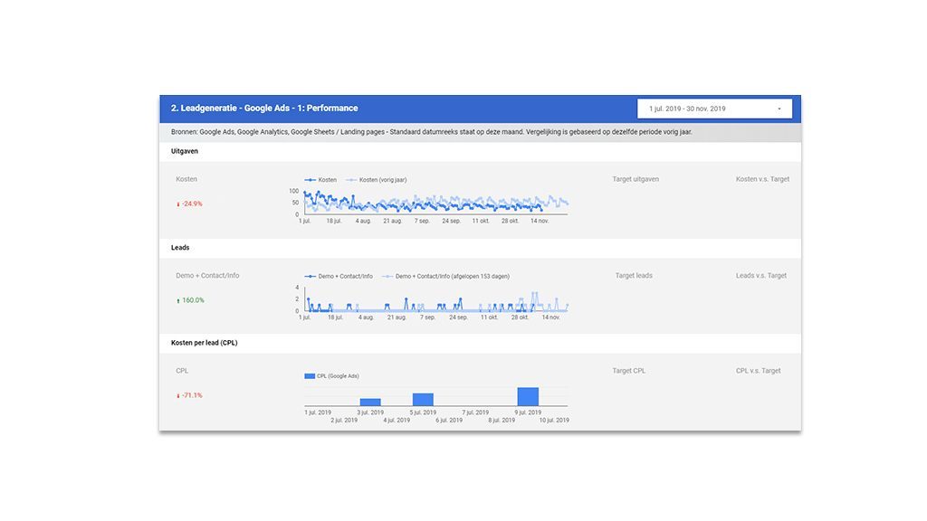The width and height of the screenshot is (927, 521).
Task: Click the red down arrow next to -71.1%
Action: [x=178, y=395]
